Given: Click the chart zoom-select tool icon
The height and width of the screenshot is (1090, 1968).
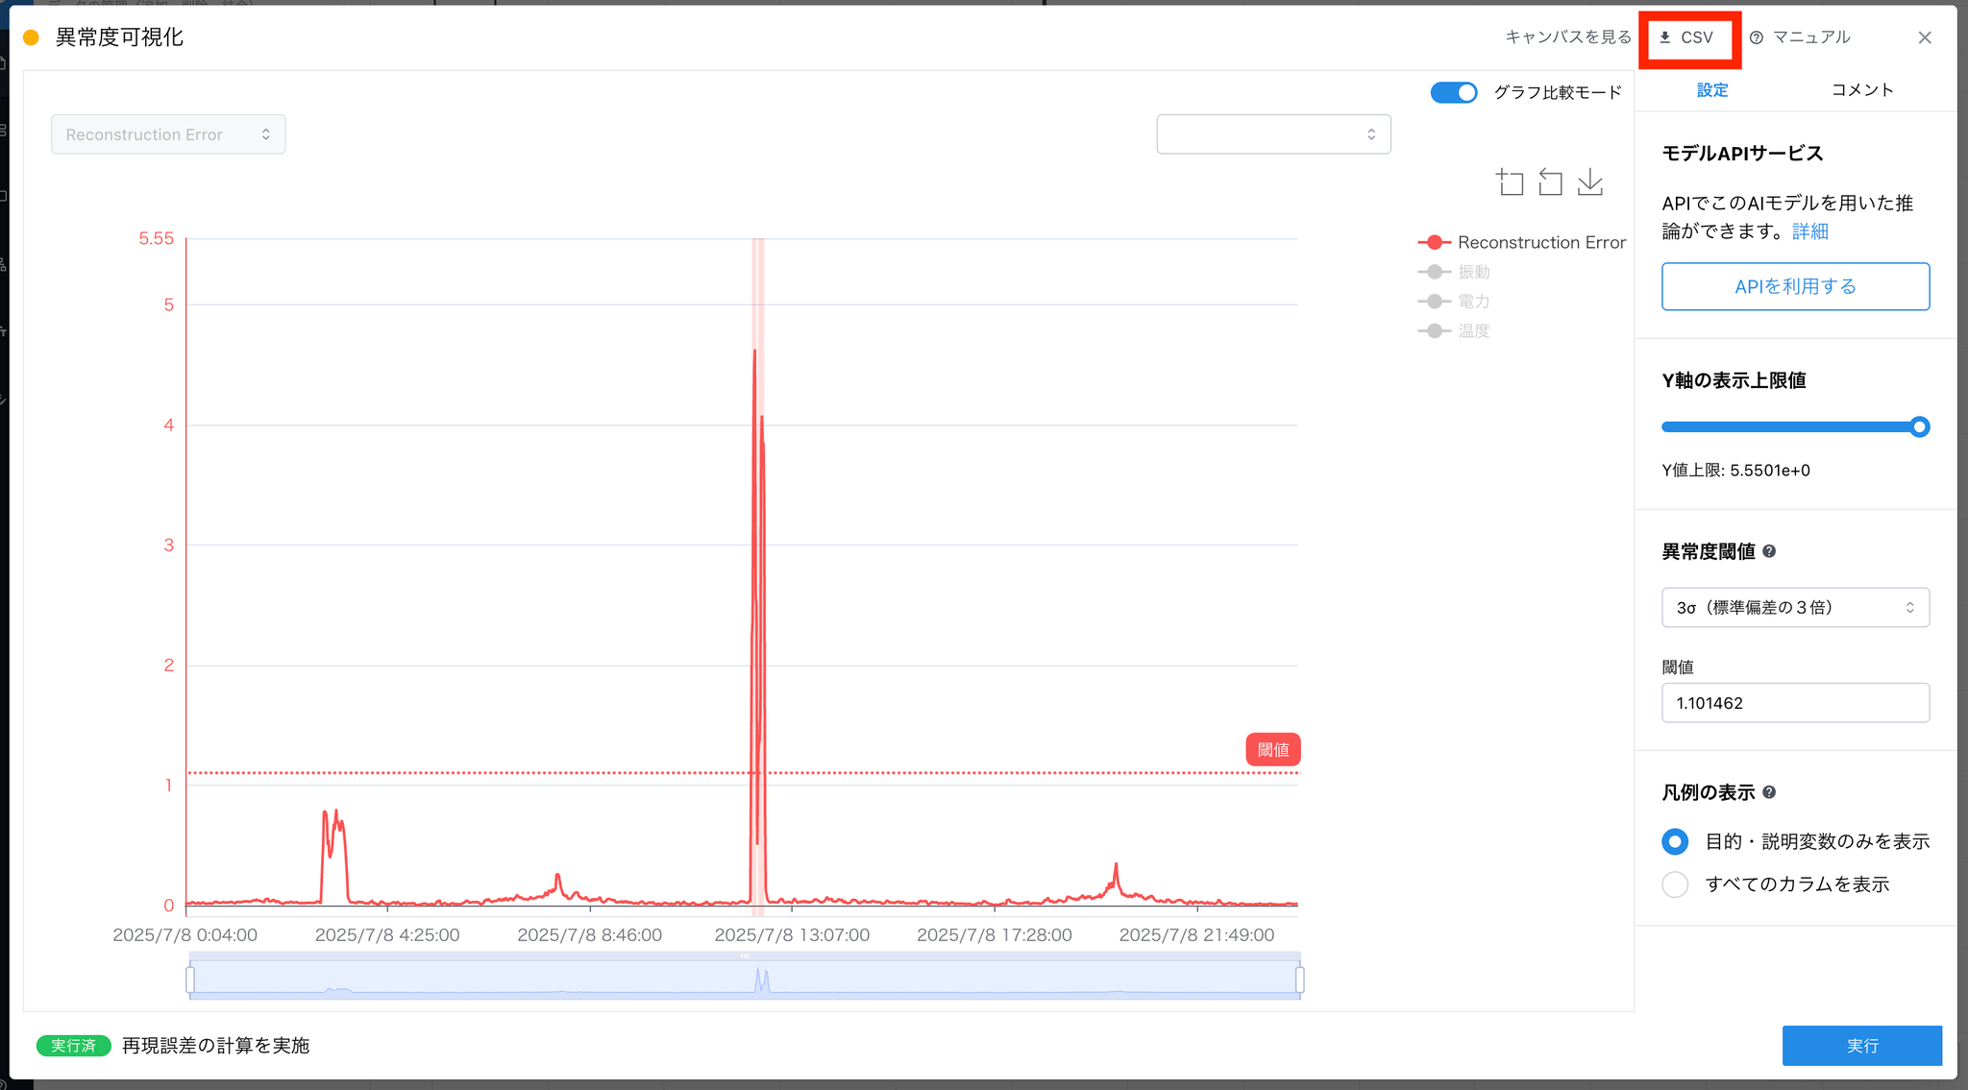Looking at the screenshot, I should [x=1511, y=182].
